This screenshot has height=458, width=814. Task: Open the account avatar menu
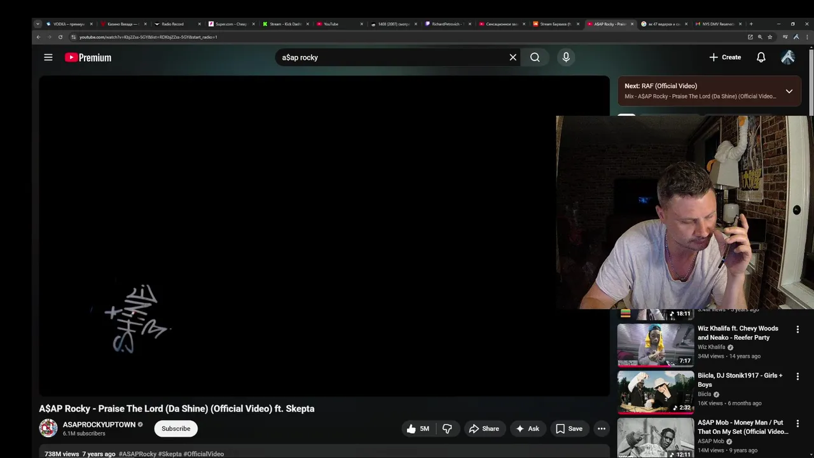pyautogui.click(x=788, y=57)
